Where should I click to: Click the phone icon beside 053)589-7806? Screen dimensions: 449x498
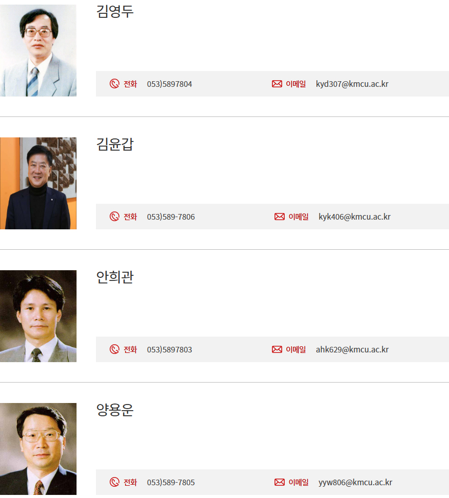(x=114, y=217)
